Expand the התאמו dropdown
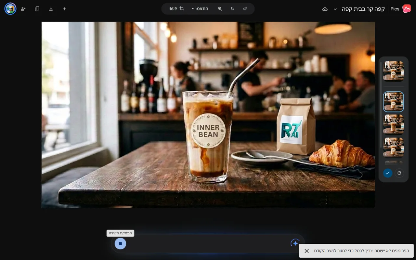This screenshot has height=260, width=416. [200, 9]
